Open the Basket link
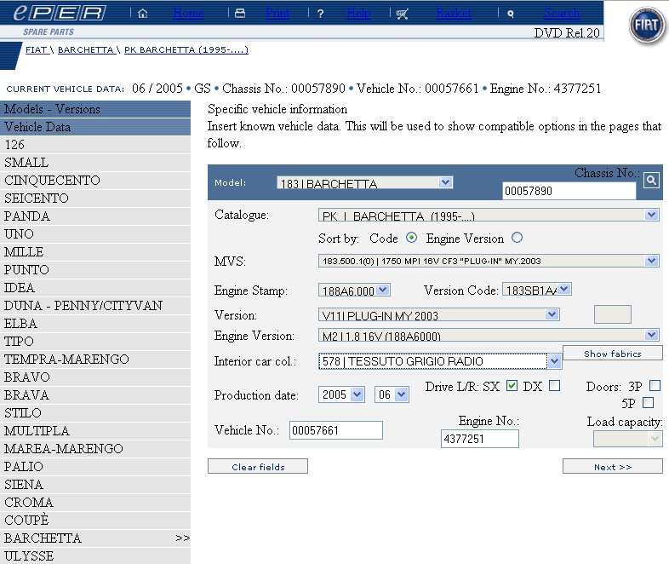 tap(454, 14)
